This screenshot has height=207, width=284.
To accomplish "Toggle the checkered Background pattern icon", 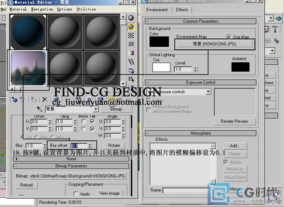I will coord(131,35).
